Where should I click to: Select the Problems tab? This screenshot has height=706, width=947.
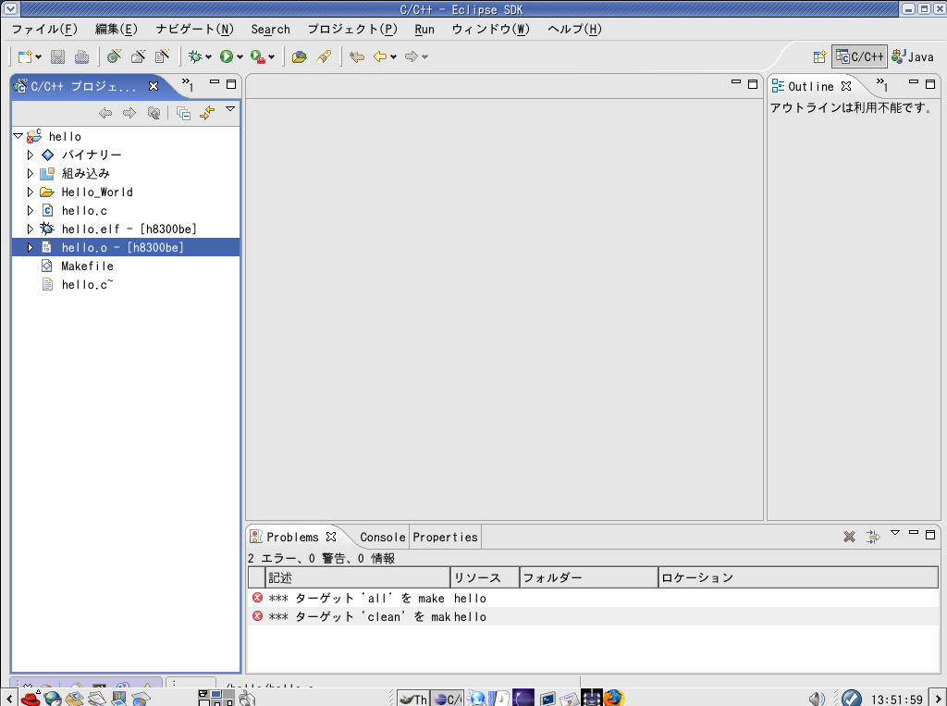coord(292,538)
